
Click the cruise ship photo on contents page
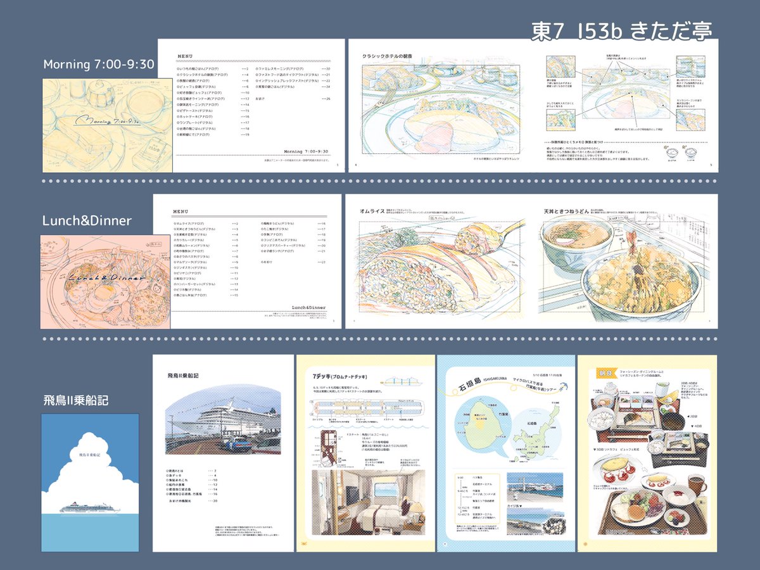[x=222, y=419]
